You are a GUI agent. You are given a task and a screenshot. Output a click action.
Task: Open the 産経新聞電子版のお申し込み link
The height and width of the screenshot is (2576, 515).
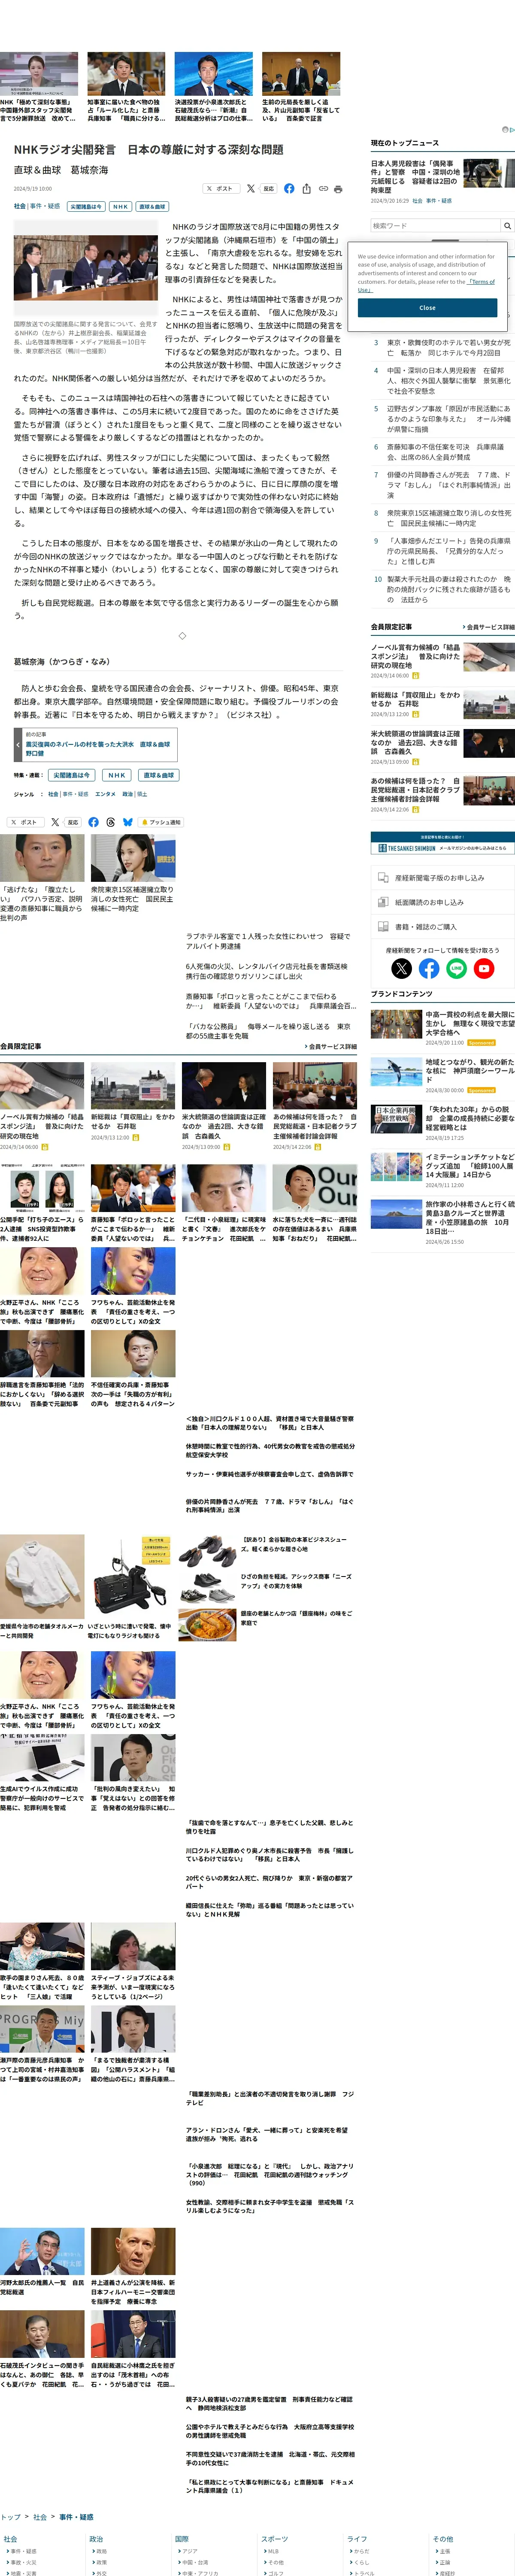443,877
